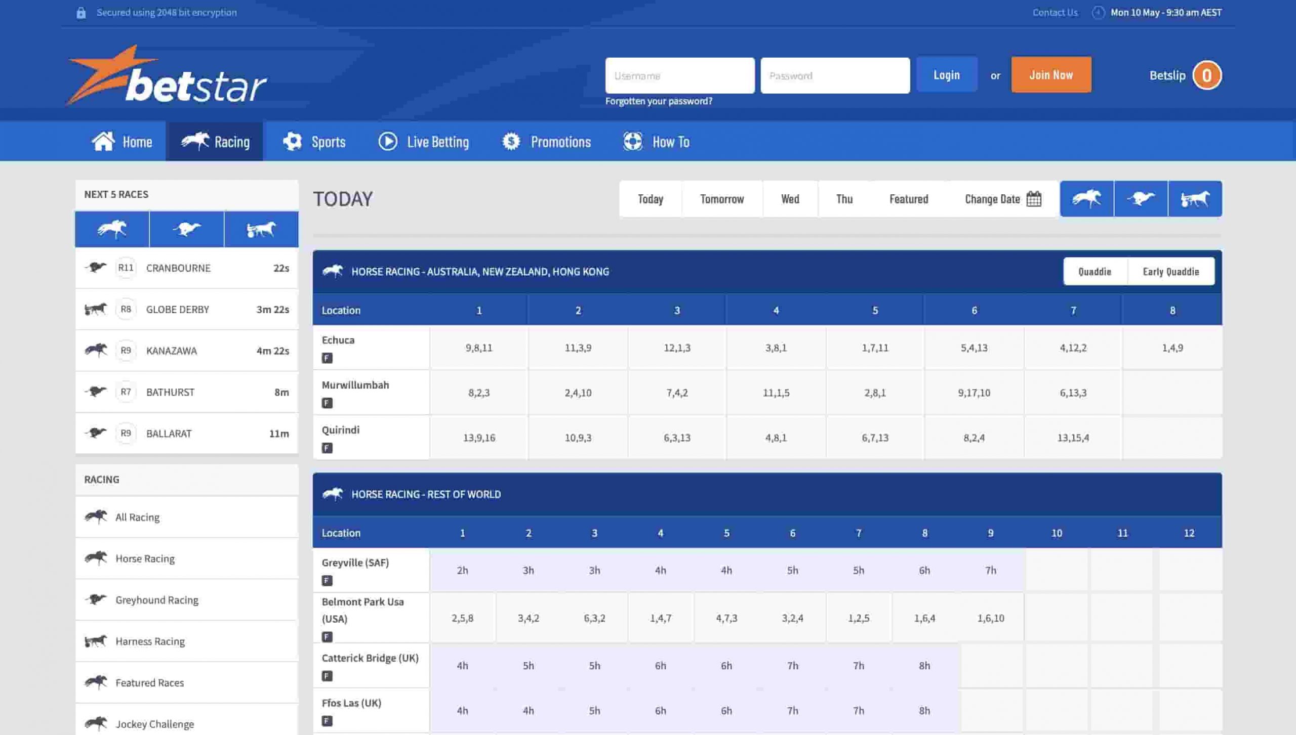Select Horse Racing sidebar icon

96,559
